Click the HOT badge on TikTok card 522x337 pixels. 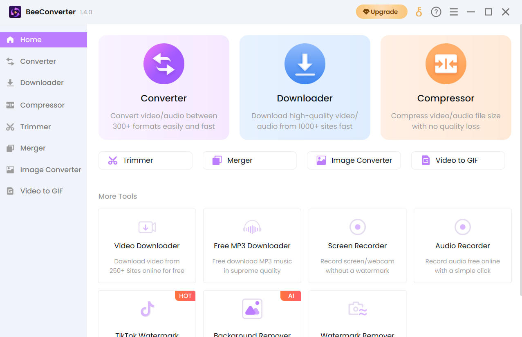[x=185, y=296]
